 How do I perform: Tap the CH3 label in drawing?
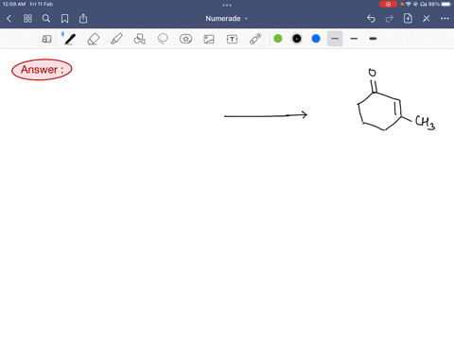(x=425, y=122)
